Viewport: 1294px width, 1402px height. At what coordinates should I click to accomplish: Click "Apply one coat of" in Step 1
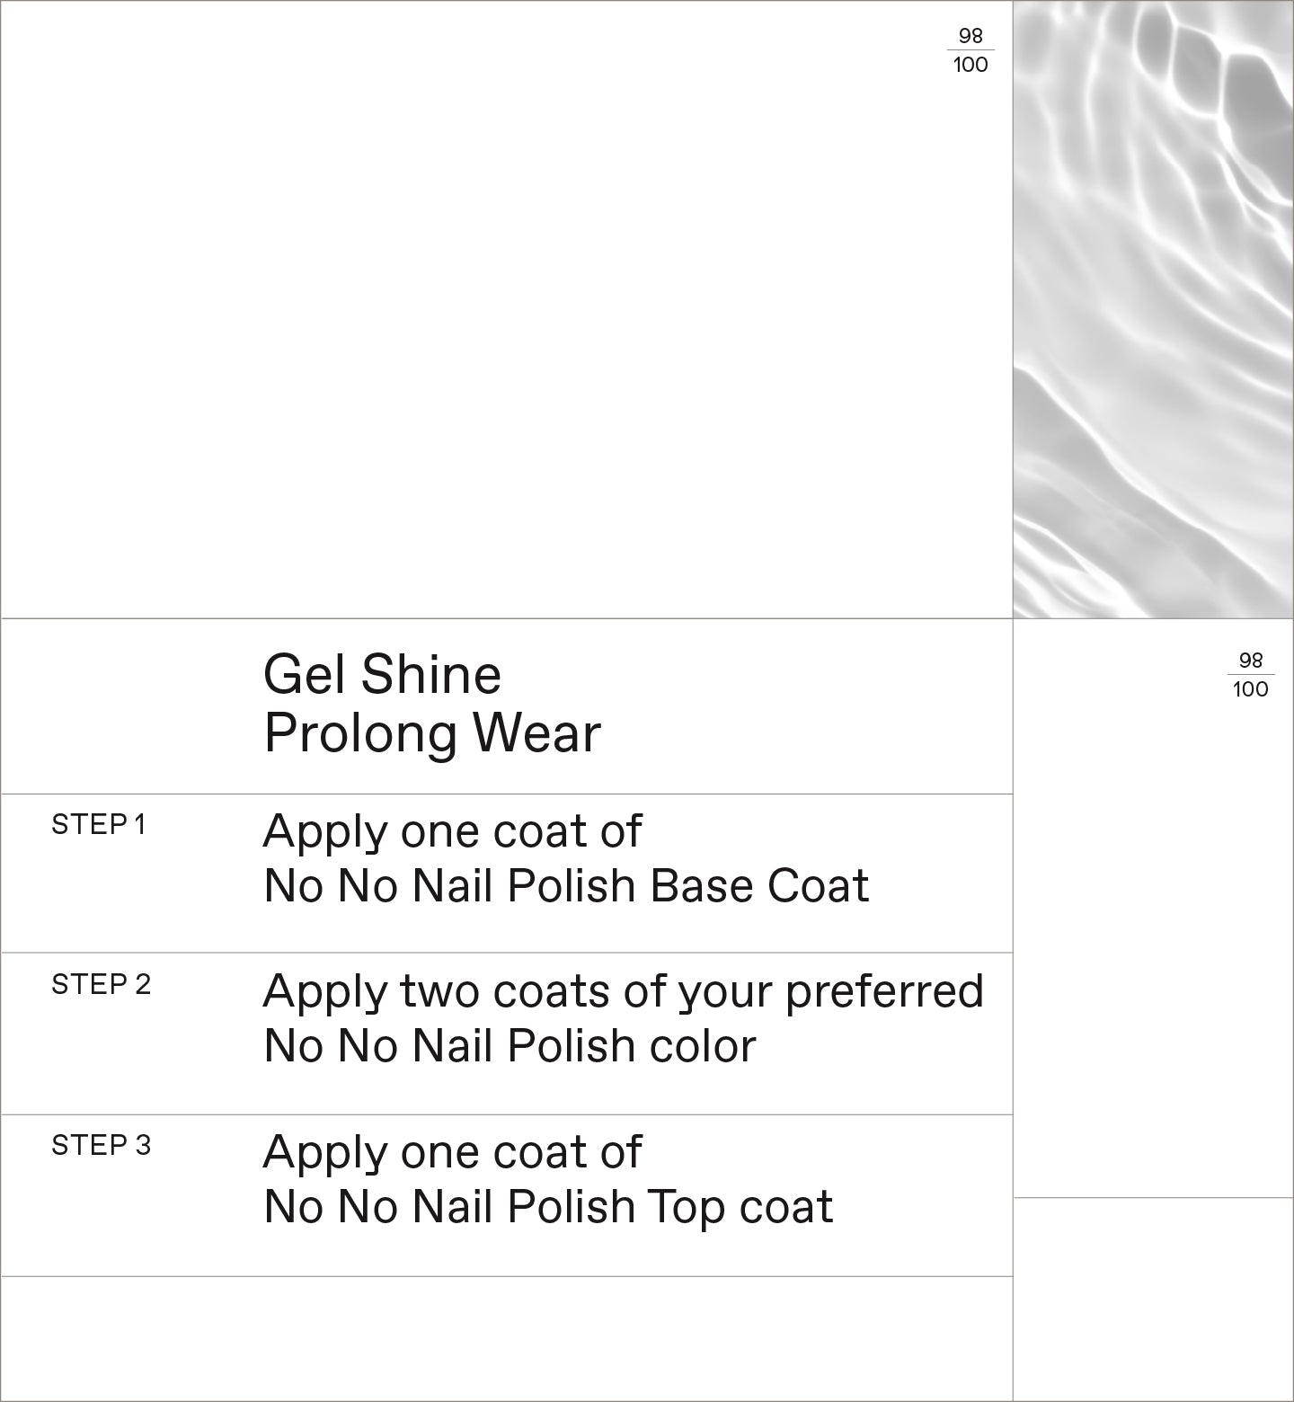[452, 831]
